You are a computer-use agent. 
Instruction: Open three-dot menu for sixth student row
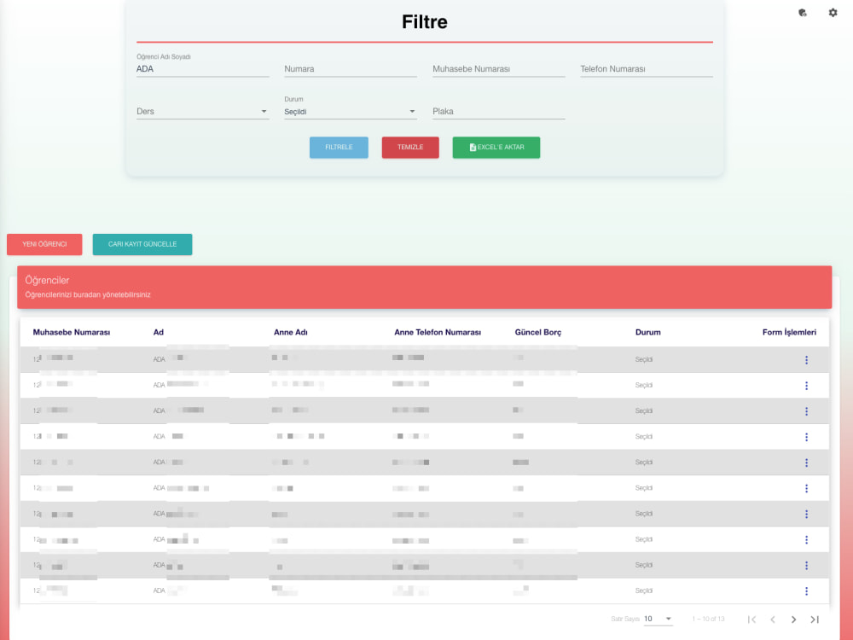[x=806, y=488]
